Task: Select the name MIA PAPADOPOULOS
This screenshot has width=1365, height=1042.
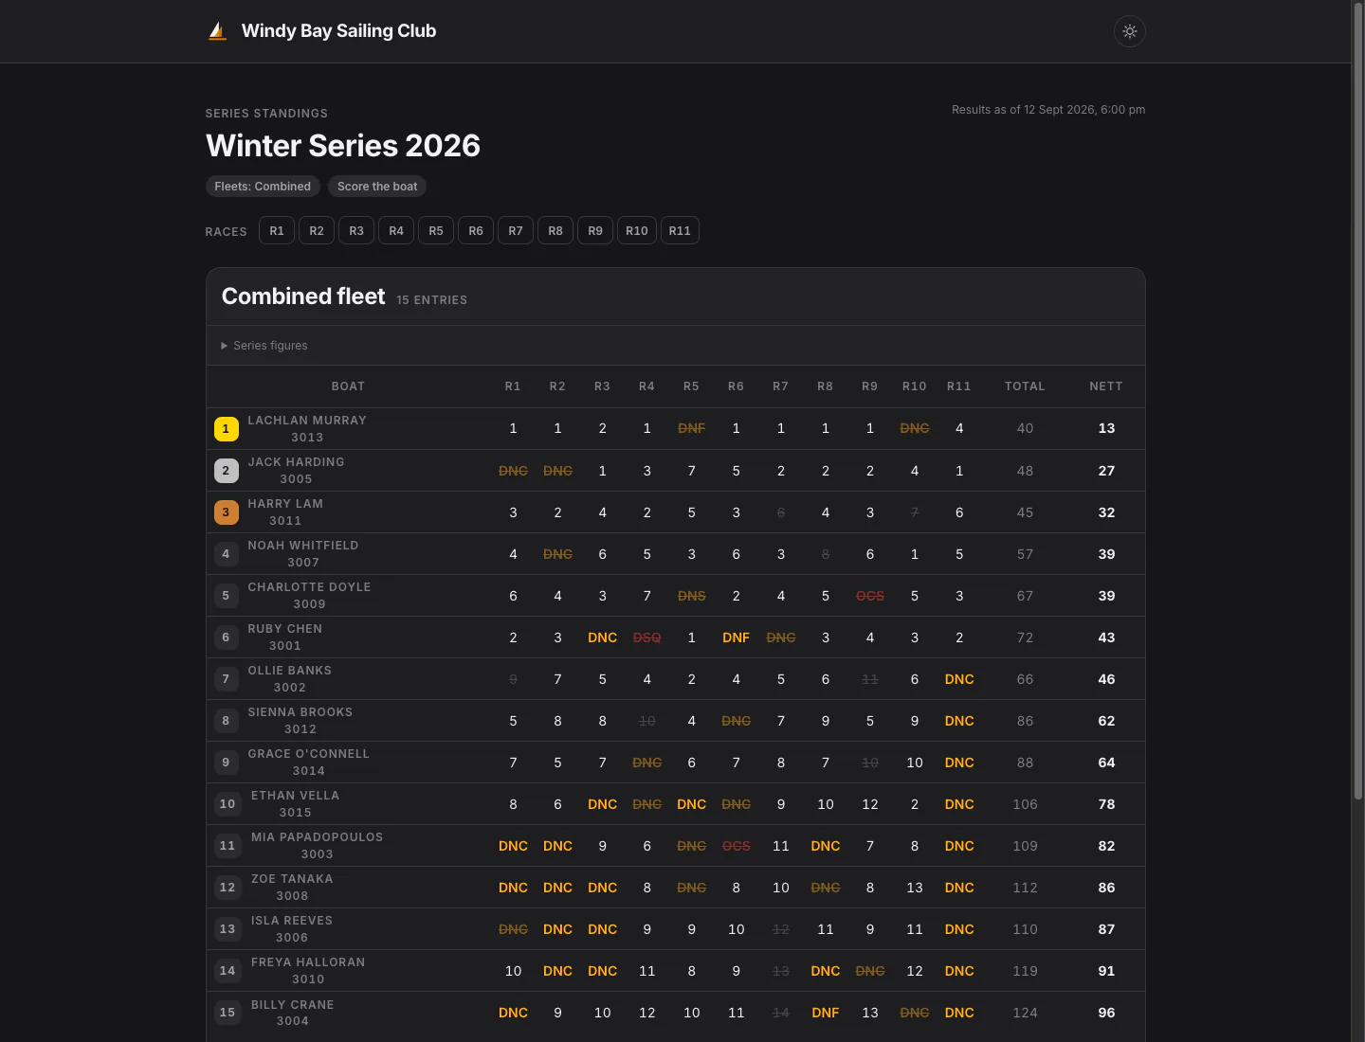Action: click(317, 837)
